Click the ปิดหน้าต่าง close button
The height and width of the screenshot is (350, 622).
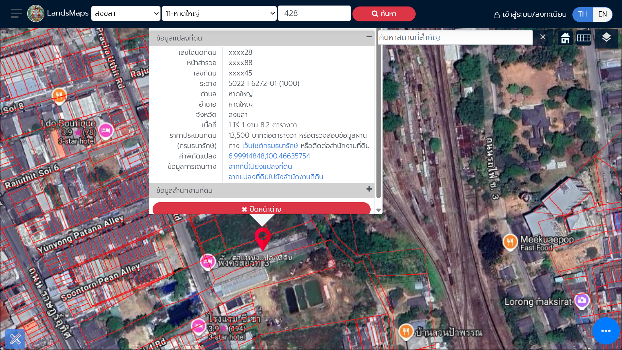coord(261,209)
